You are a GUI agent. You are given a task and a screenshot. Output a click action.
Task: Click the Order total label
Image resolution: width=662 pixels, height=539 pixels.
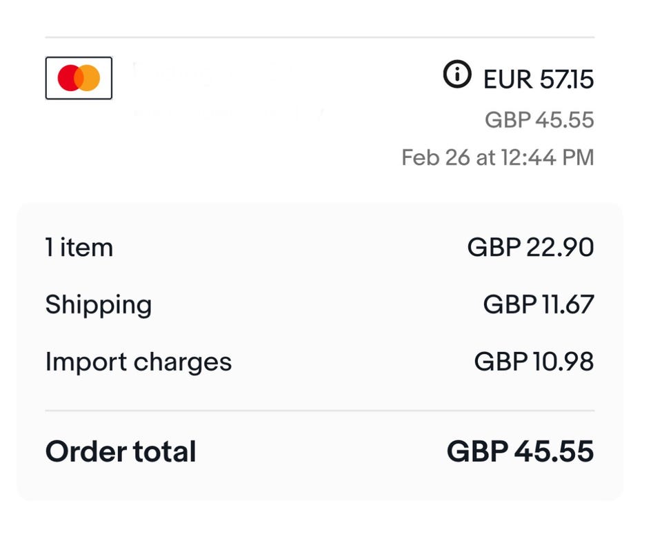[x=121, y=452]
